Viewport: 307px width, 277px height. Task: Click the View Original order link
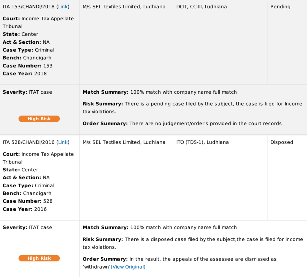pos(128,267)
